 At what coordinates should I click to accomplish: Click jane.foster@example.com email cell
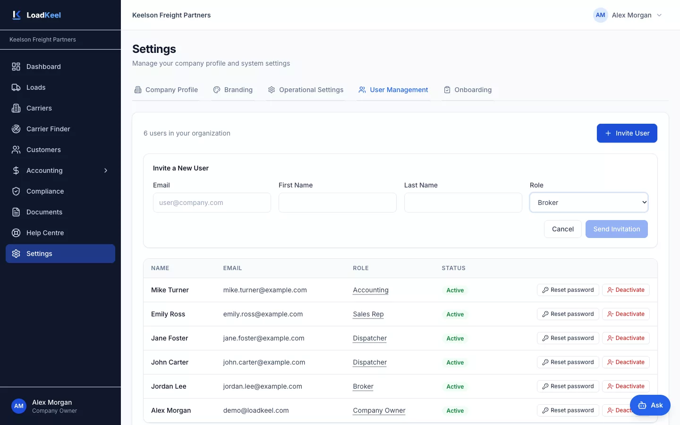pos(264,338)
